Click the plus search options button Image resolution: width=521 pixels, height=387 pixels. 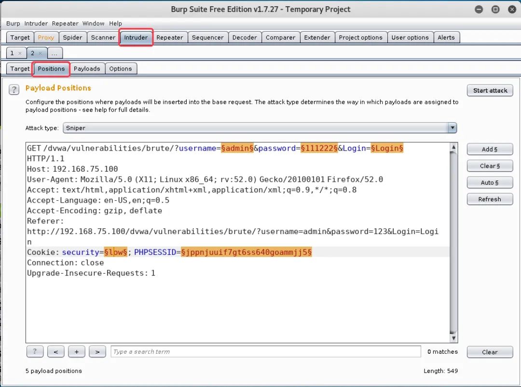point(77,351)
